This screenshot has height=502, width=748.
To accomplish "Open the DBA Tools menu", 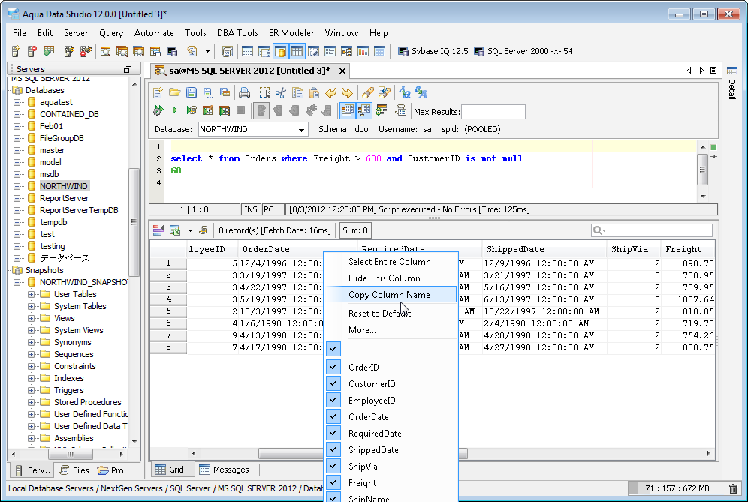I will 237,33.
